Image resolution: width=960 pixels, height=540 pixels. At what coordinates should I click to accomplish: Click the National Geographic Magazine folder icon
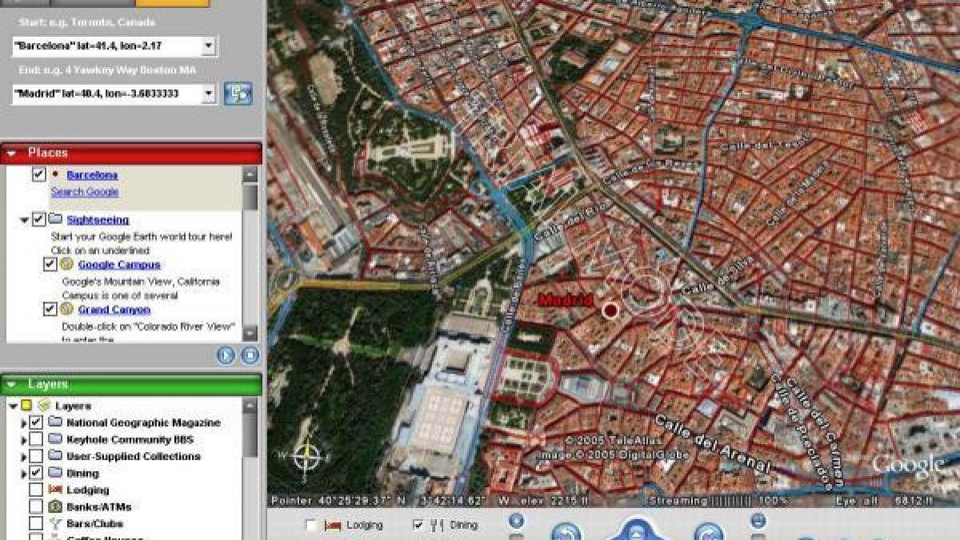[x=54, y=422]
